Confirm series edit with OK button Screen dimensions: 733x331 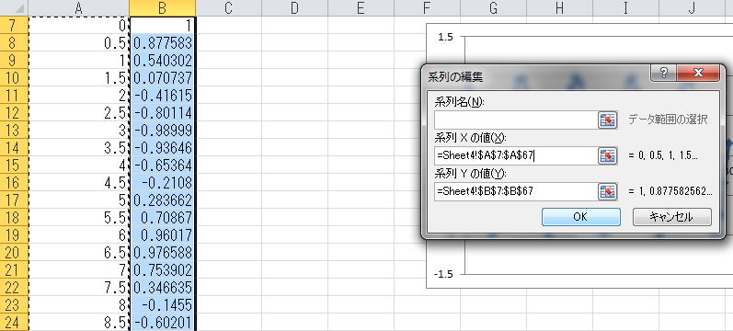click(581, 217)
